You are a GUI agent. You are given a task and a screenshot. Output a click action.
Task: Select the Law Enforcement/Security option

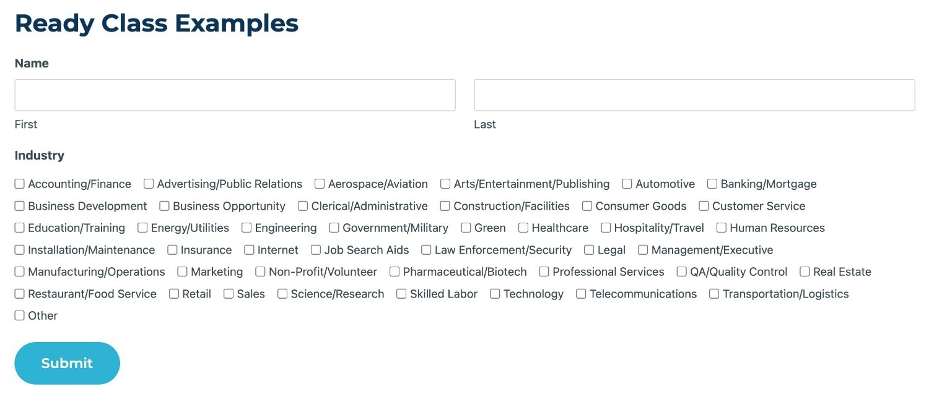425,250
